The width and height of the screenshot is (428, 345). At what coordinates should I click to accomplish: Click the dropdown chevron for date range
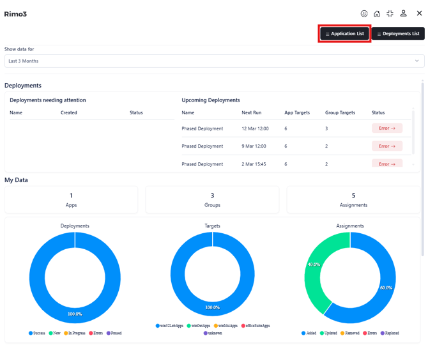[x=417, y=61]
